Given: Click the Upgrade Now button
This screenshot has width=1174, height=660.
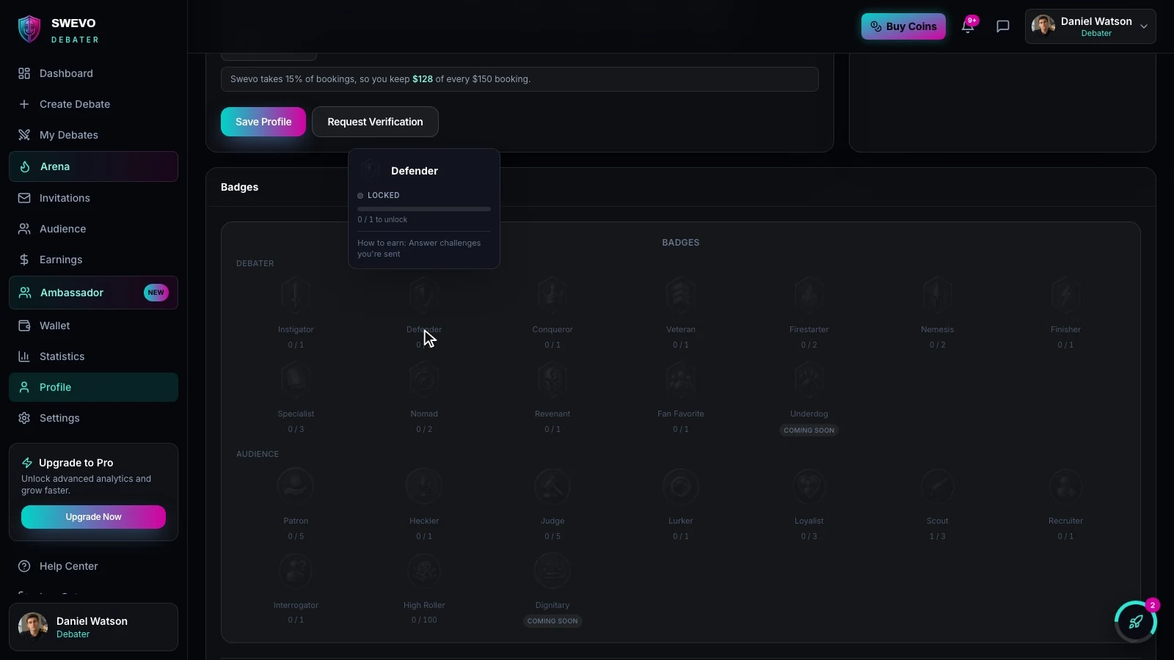Looking at the screenshot, I should click(x=93, y=517).
